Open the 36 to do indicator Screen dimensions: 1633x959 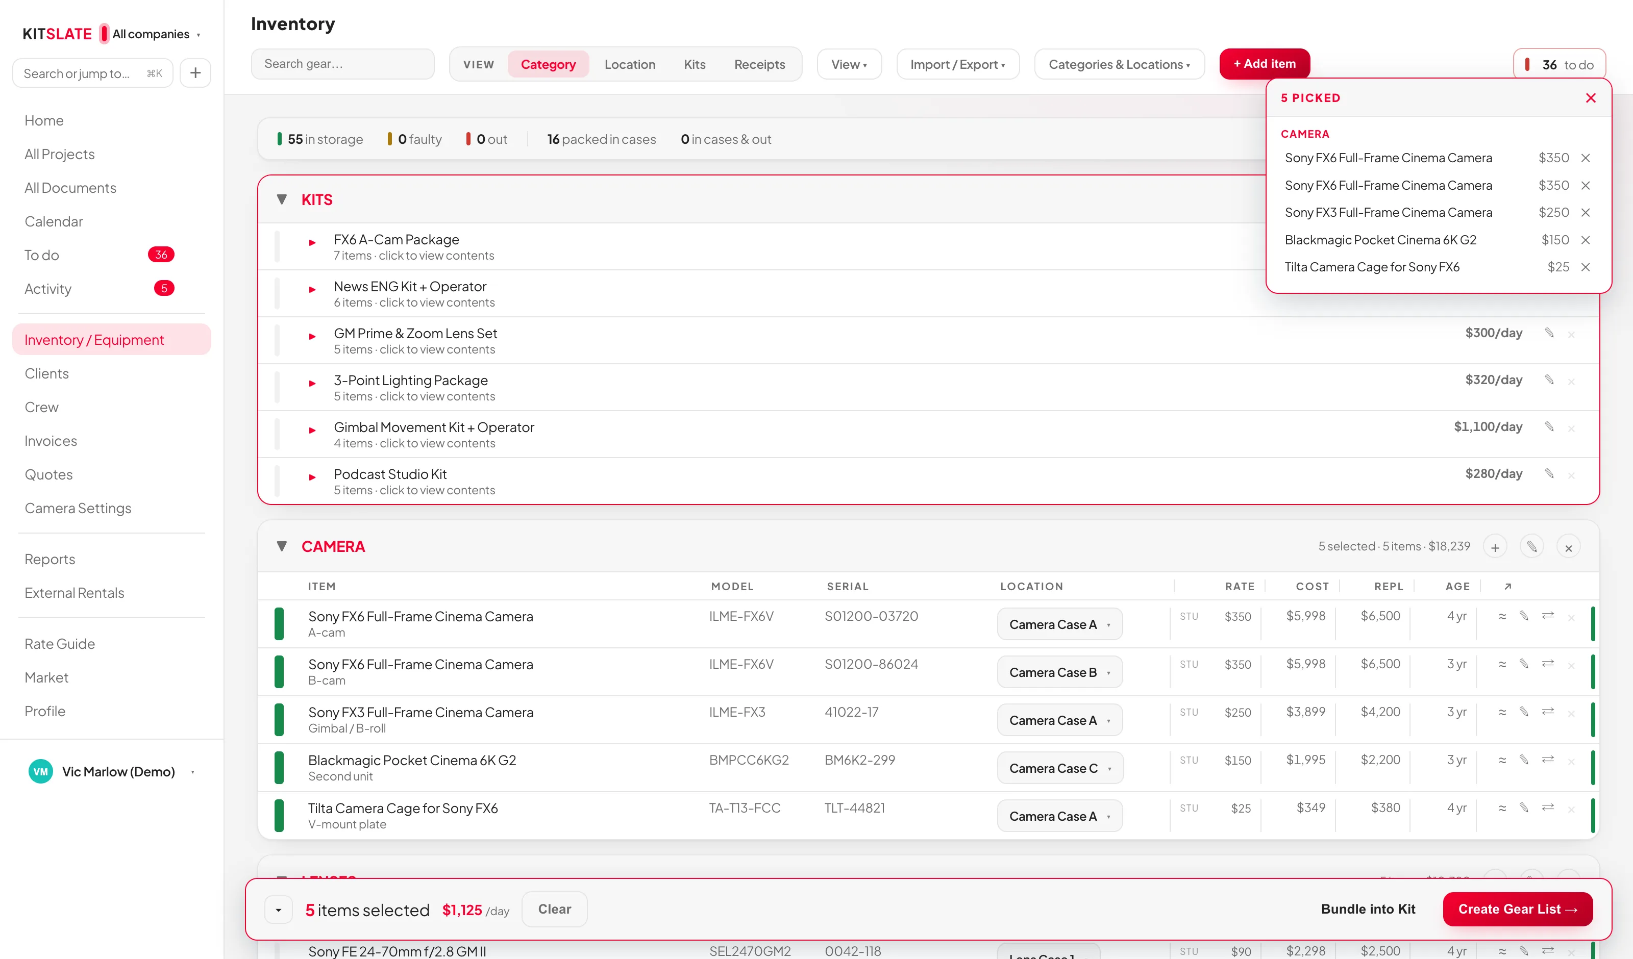click(x=1559, y=65)
